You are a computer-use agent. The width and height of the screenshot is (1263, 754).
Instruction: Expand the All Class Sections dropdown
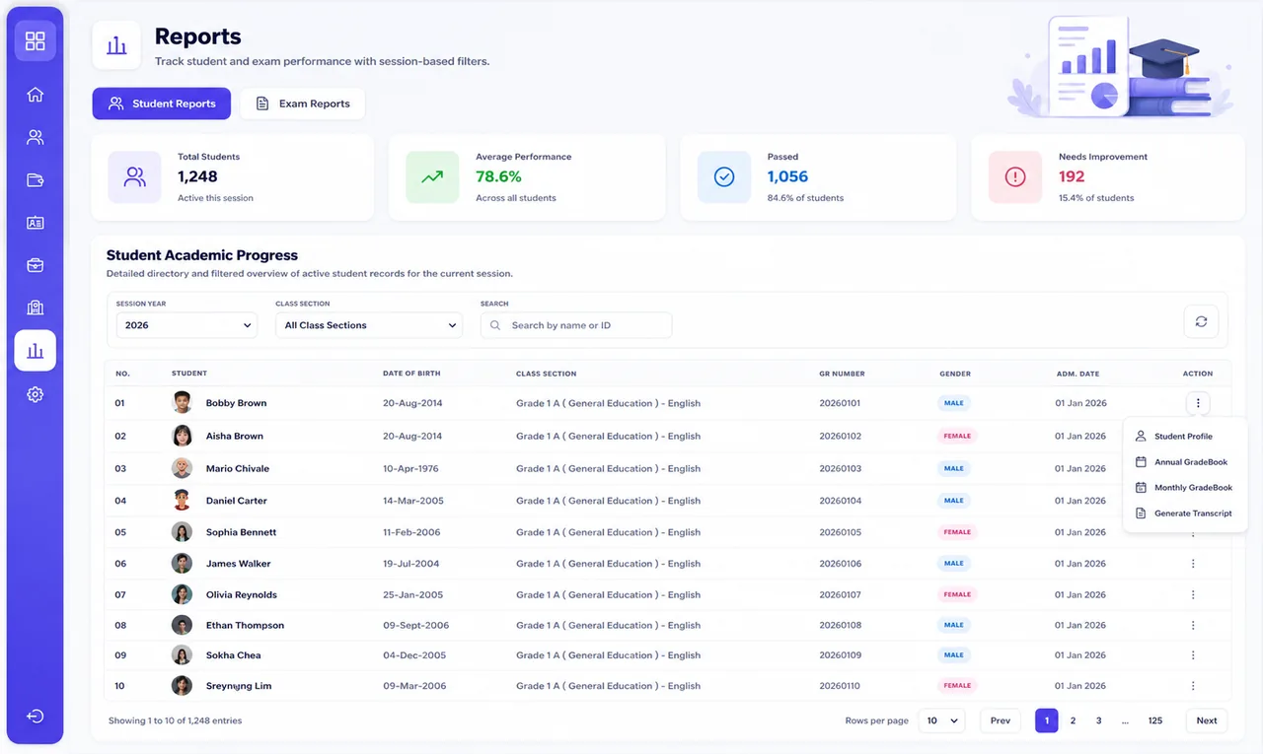click(369, 325)
